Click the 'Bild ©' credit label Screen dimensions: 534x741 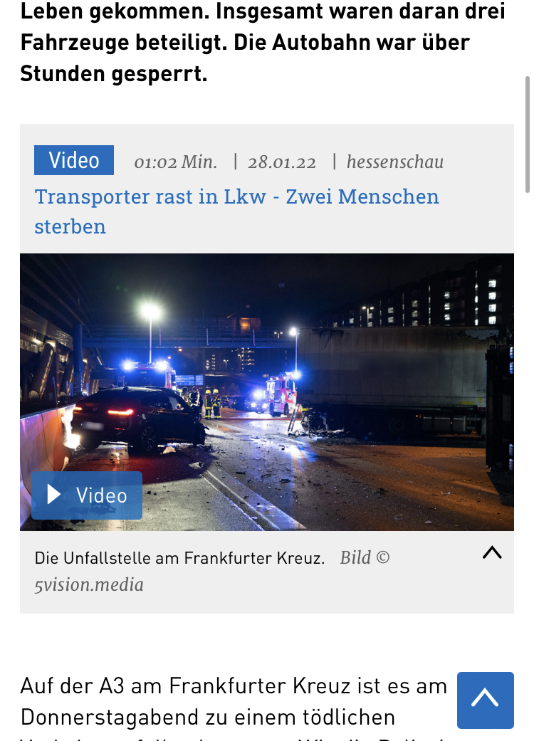[365, 557]
